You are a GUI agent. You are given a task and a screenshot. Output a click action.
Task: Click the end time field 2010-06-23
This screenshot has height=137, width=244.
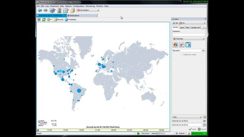coord(187,125)
